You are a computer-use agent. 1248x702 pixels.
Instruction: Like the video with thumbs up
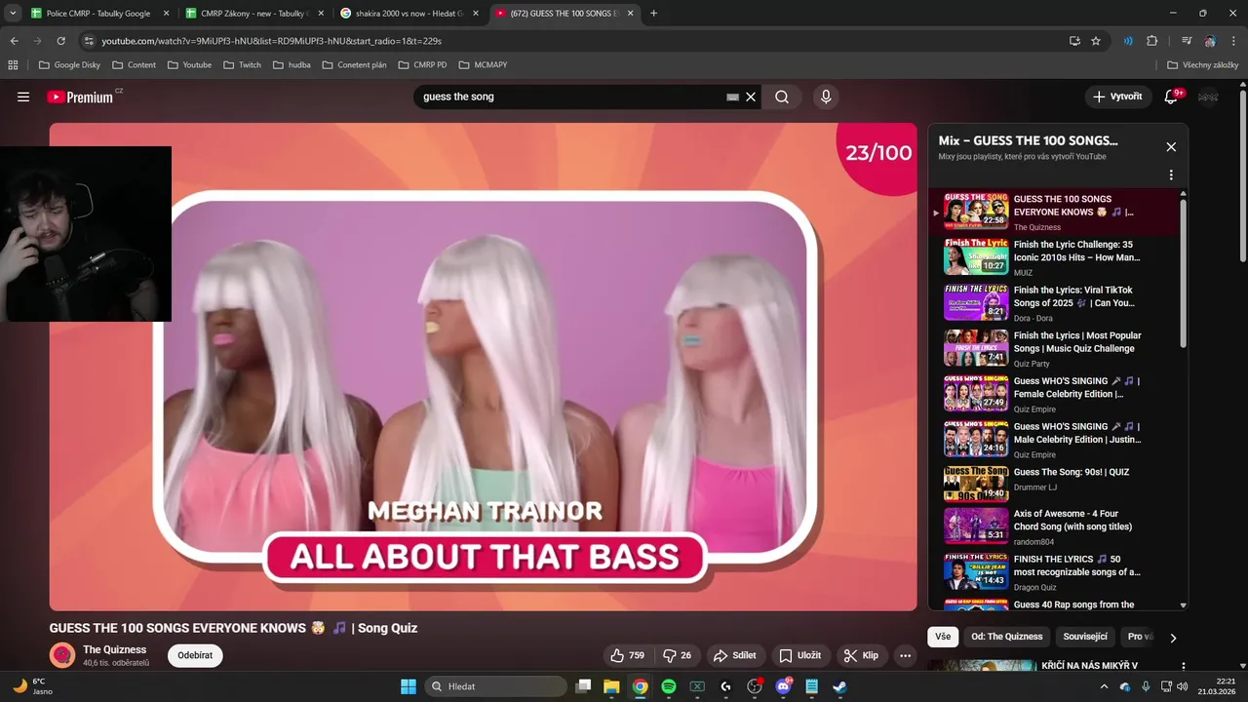(x=627, y=655)
